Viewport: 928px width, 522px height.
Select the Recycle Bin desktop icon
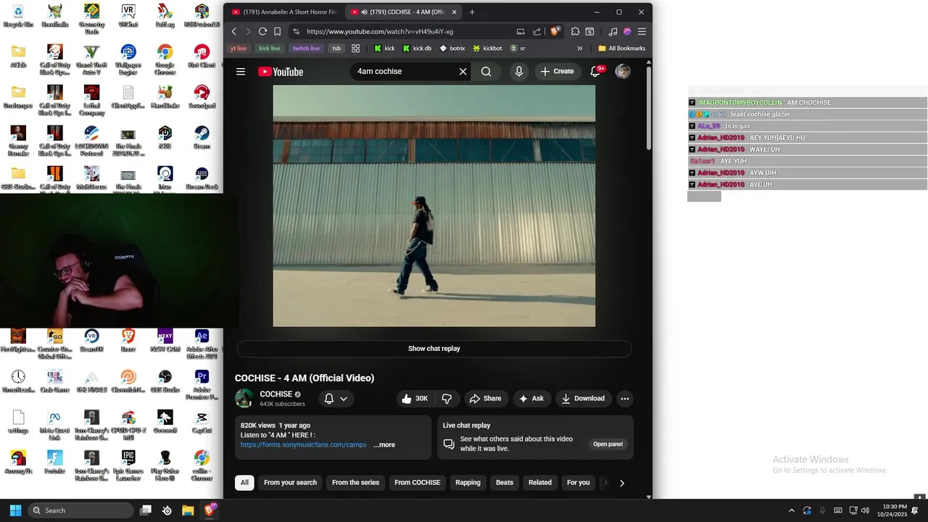(18, 15)
